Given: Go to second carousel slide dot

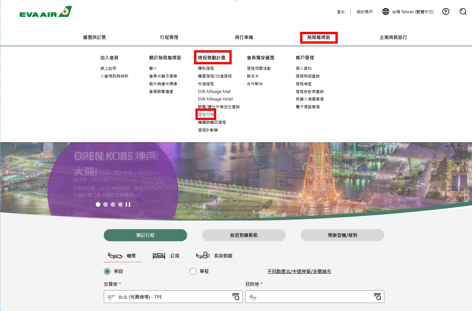Looking at the screenshot, I should (x=105, y=204).
